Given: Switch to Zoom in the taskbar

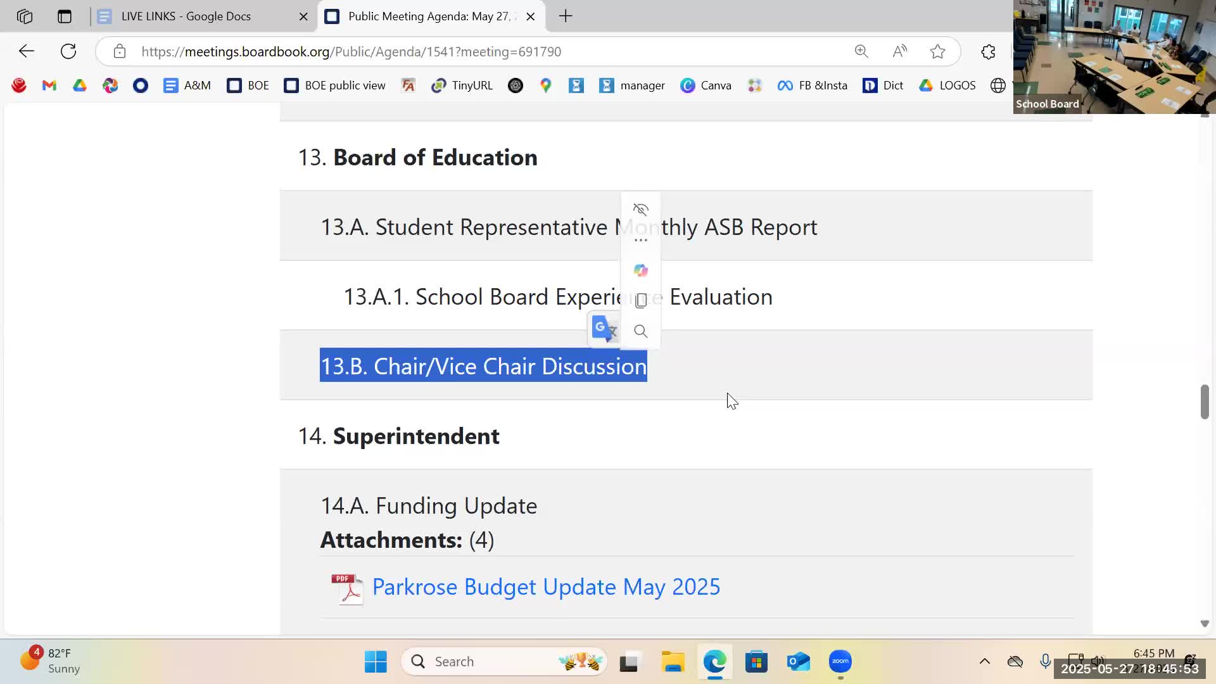Looking at the screenshot, I should [x=840, y=662].
